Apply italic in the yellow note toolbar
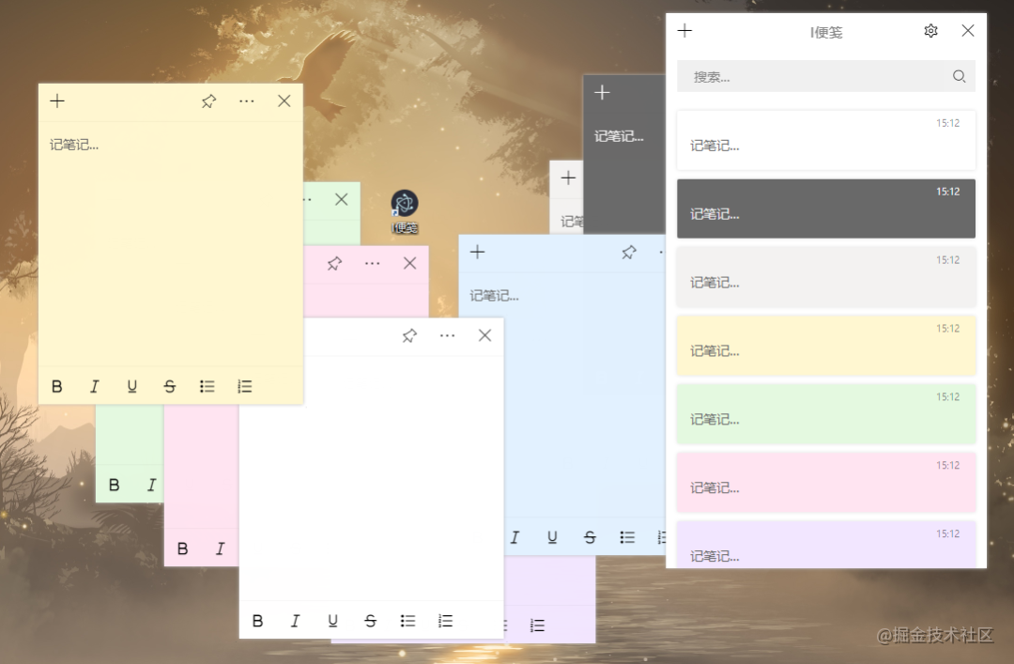This screenshot has width=1014, height=664. point(95,386)
